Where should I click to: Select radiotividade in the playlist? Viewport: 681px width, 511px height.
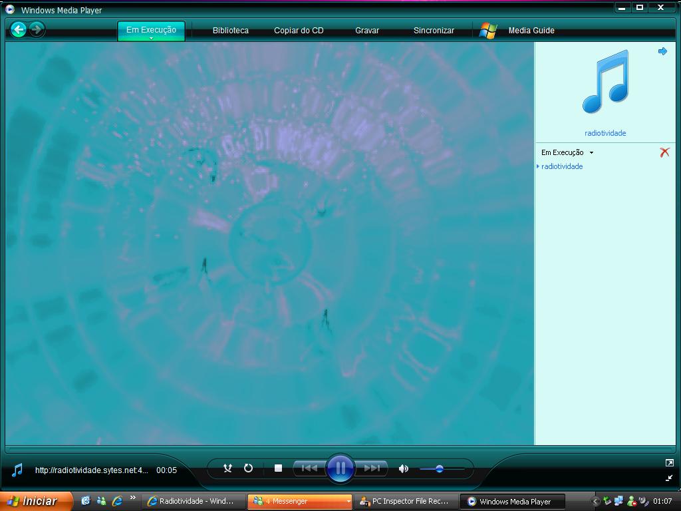coord(562,166)
